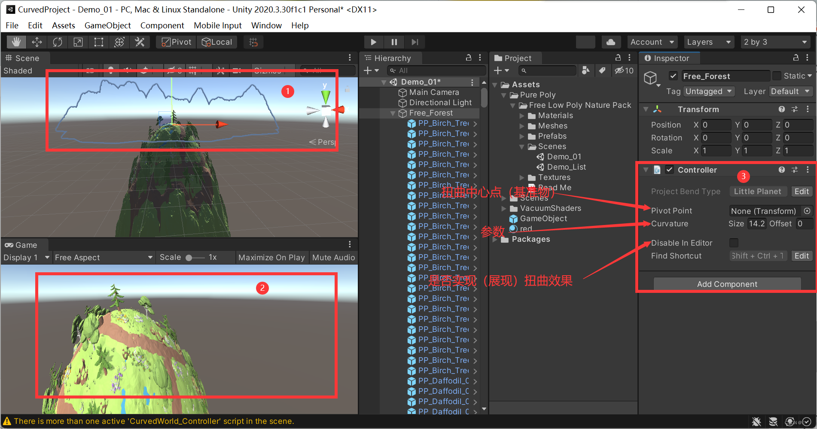This screenshot has height=429, width=817.
Task: Click Edit next to Find Shortcut
Action: (802, 256)
